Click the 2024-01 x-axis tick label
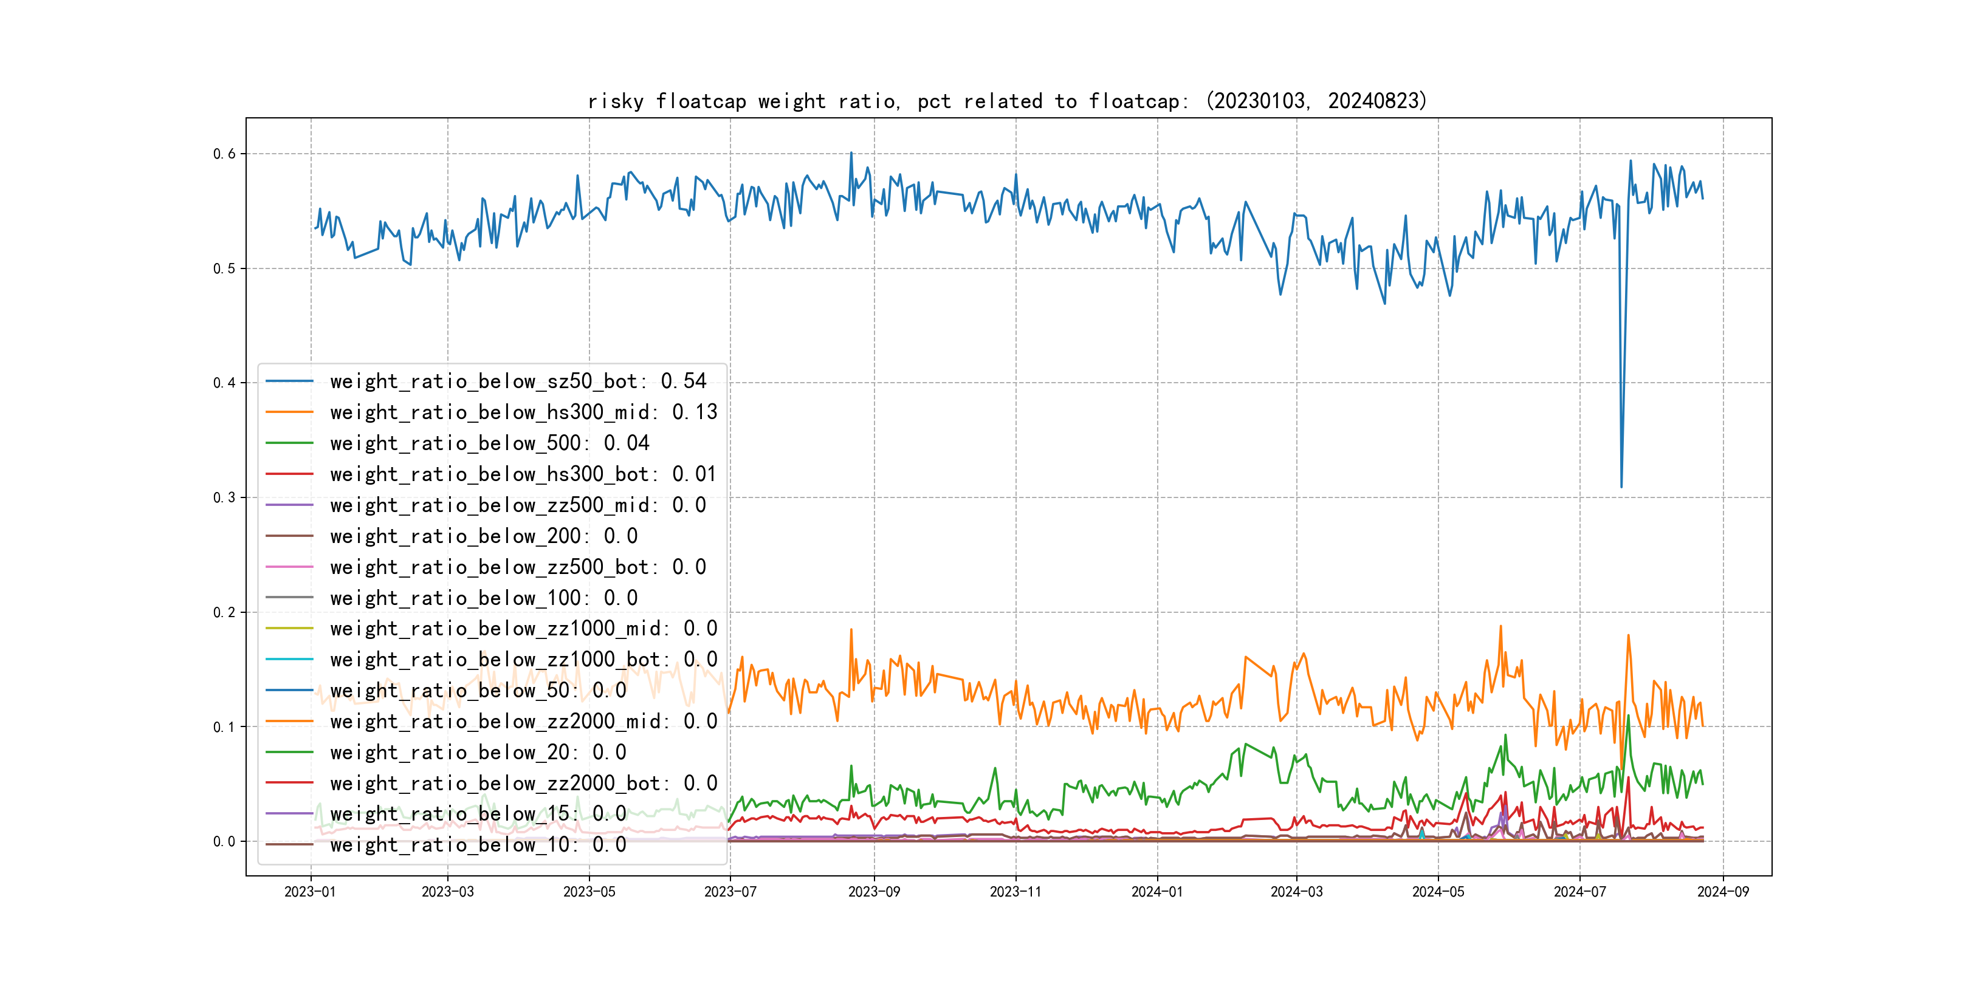Screen dimensions: 1969x984 coord(1156,892)
